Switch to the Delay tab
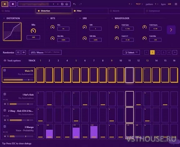Image resolution: width=180 pixels, height=147 pixels. [18, 11]
